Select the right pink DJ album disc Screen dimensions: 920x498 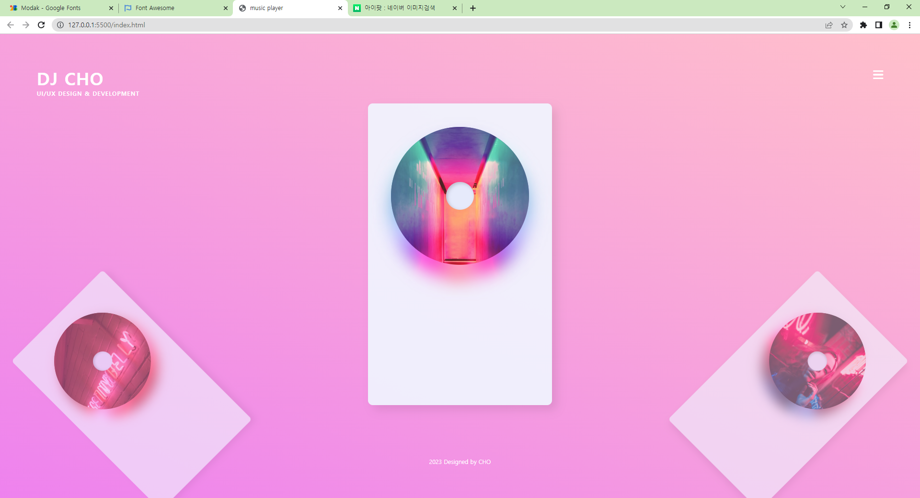point(817,361)
